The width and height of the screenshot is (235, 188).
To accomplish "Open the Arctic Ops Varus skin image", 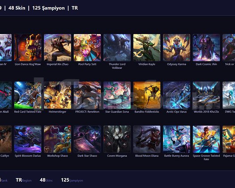I will 176,95.
